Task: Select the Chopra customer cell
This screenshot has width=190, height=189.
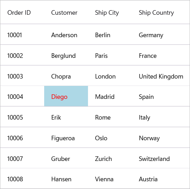Action: tap(66, 76)
